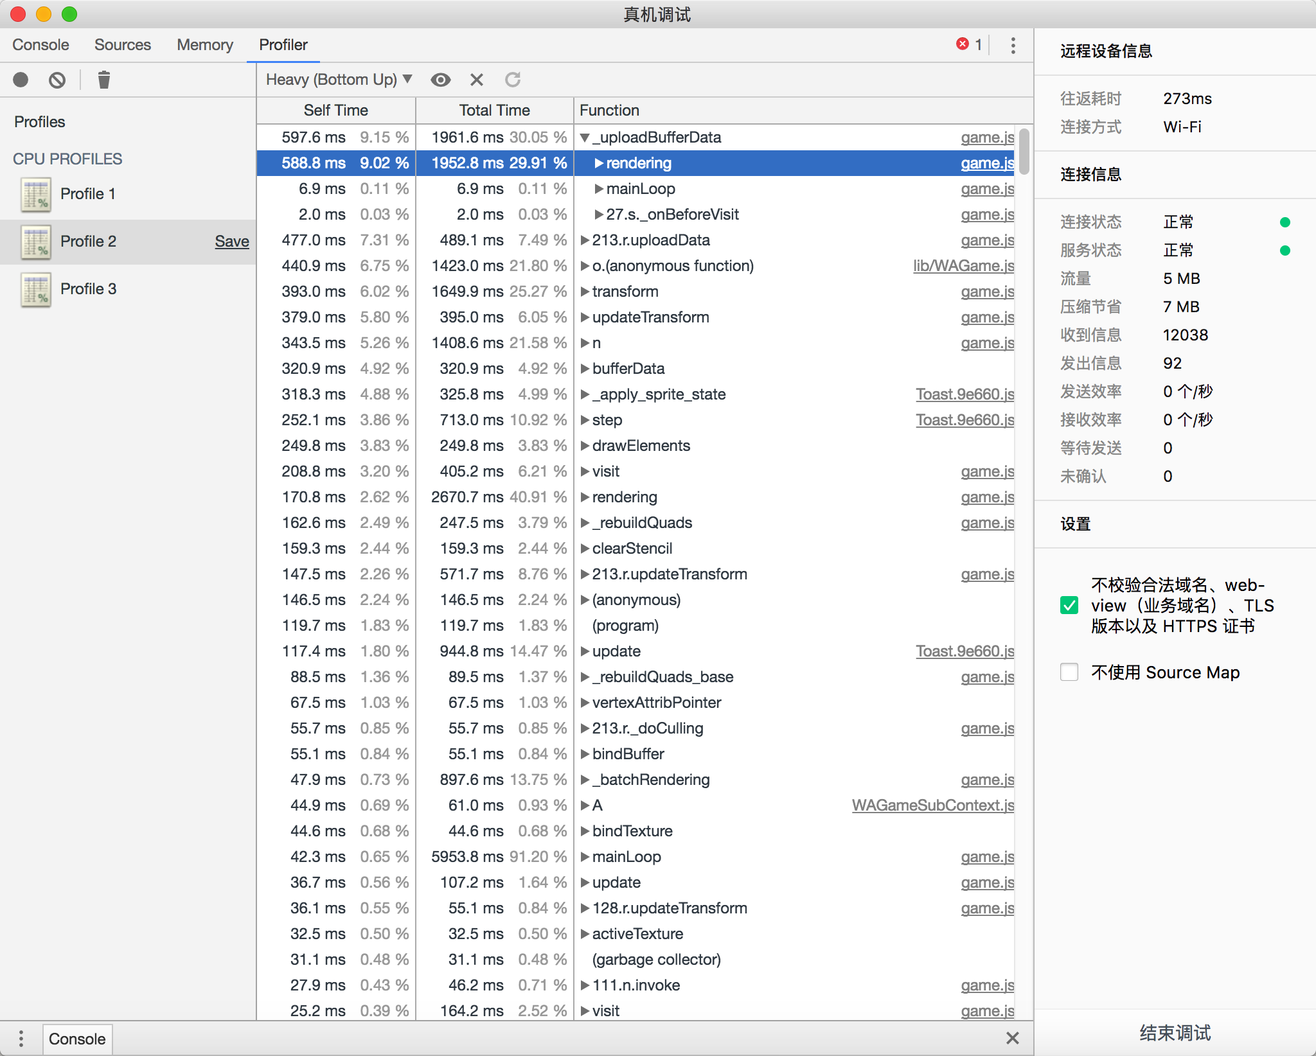Uncheck the domain validation skip checkbox
The height and width of the screenshot is (1056, 1316).
[1069, 605]
